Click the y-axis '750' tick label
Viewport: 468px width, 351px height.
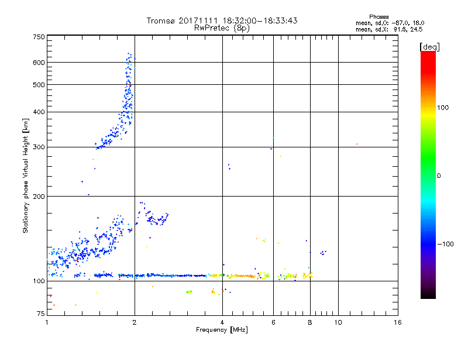pos(39,37)
